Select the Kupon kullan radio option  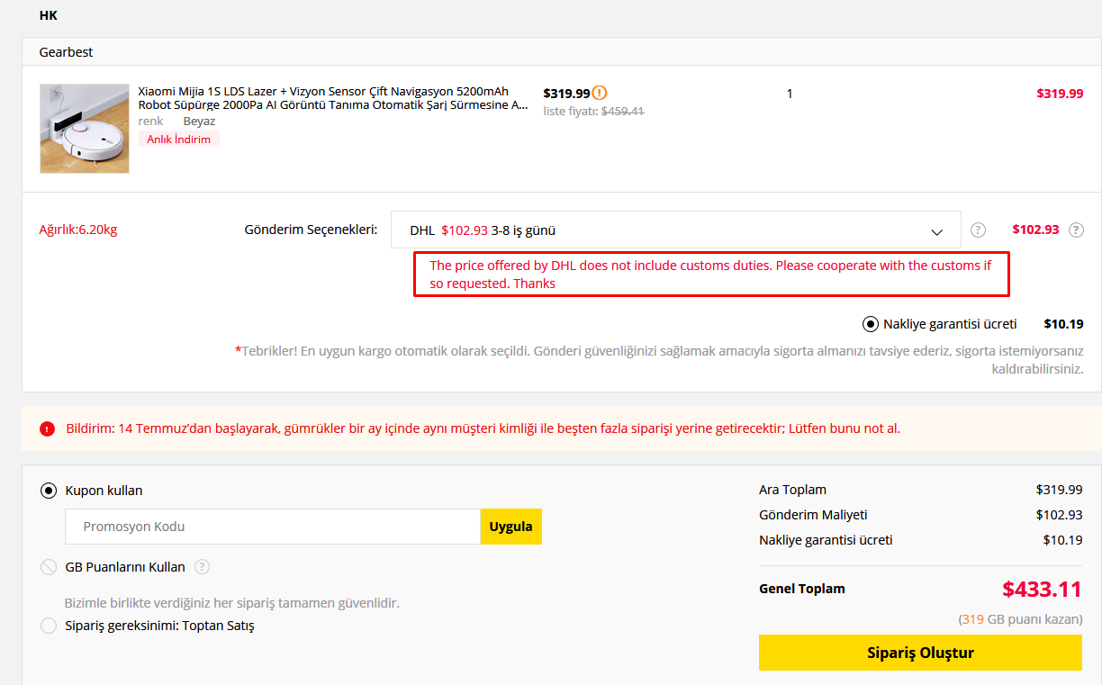click(49, 491)
